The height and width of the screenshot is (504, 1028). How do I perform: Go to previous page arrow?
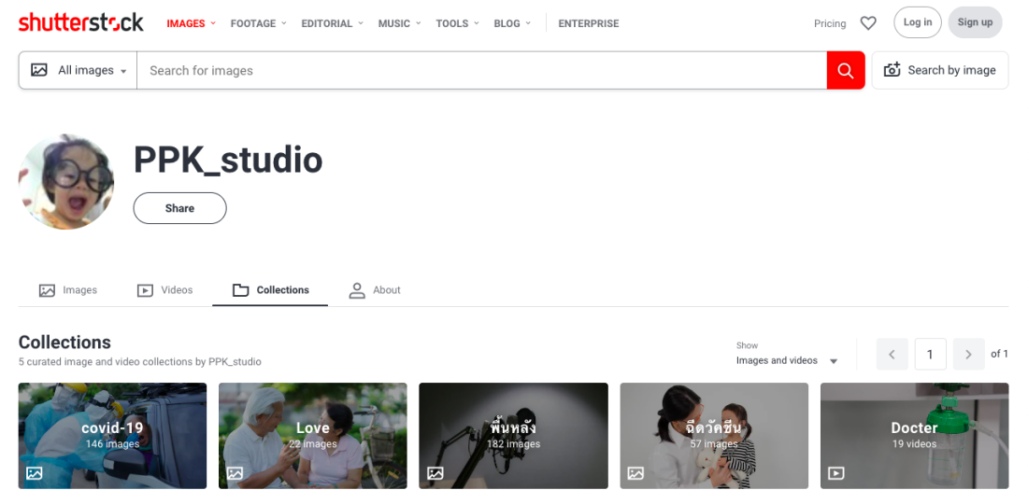click(x=892, y=354)
